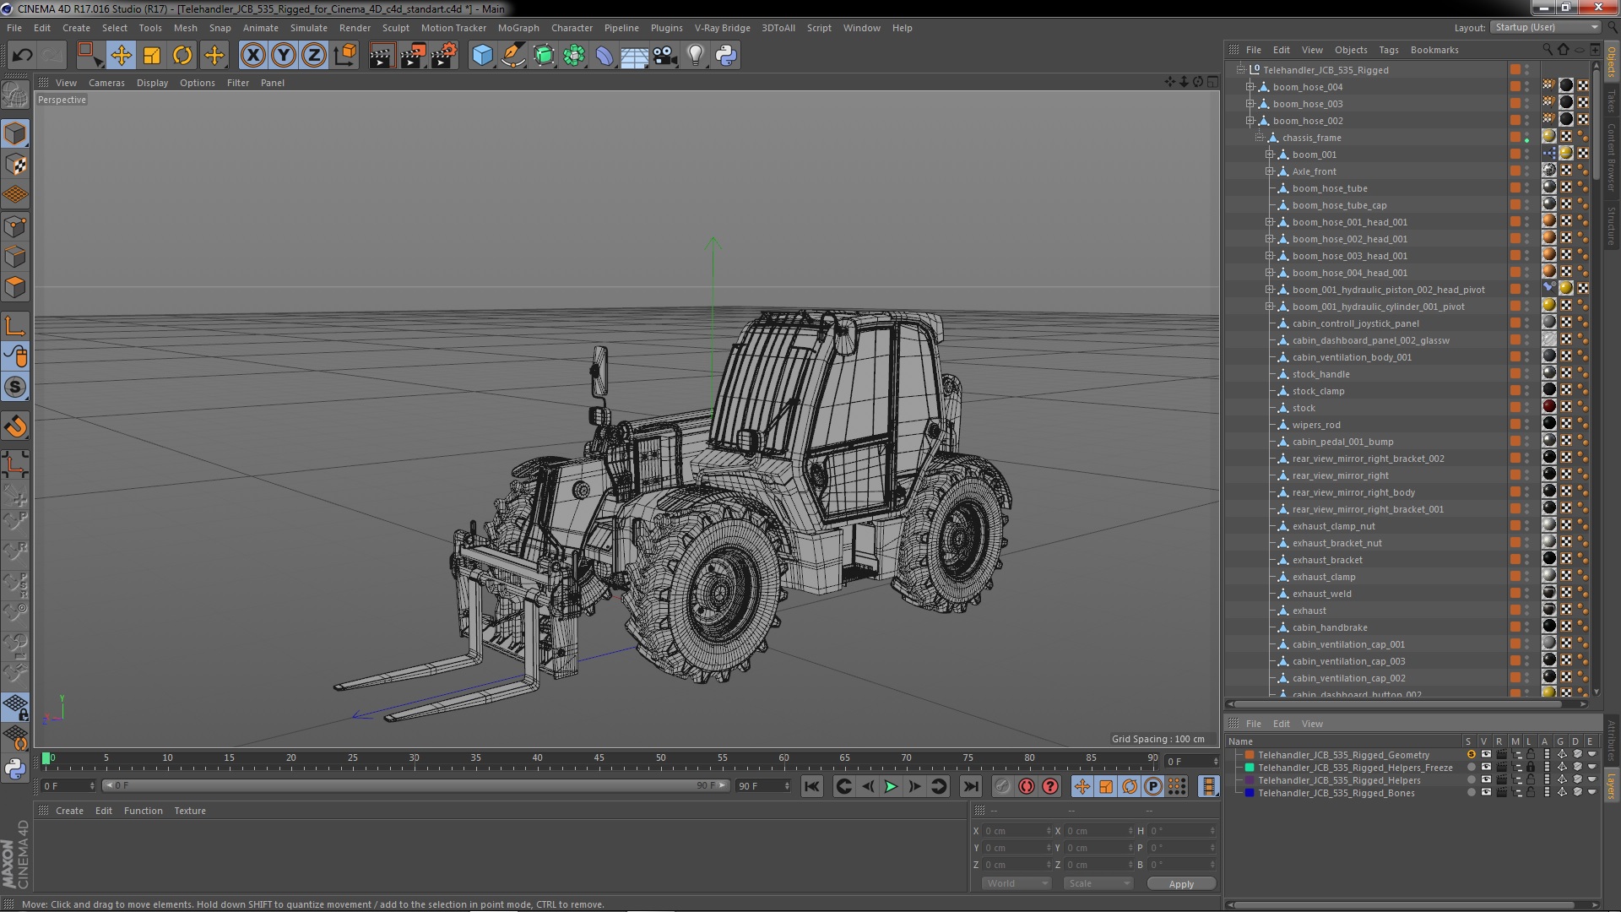Click the Autokeying red button
The height and width of the screenshot is (912, 1621).
pyautogui.click(x=1027, y=786)
